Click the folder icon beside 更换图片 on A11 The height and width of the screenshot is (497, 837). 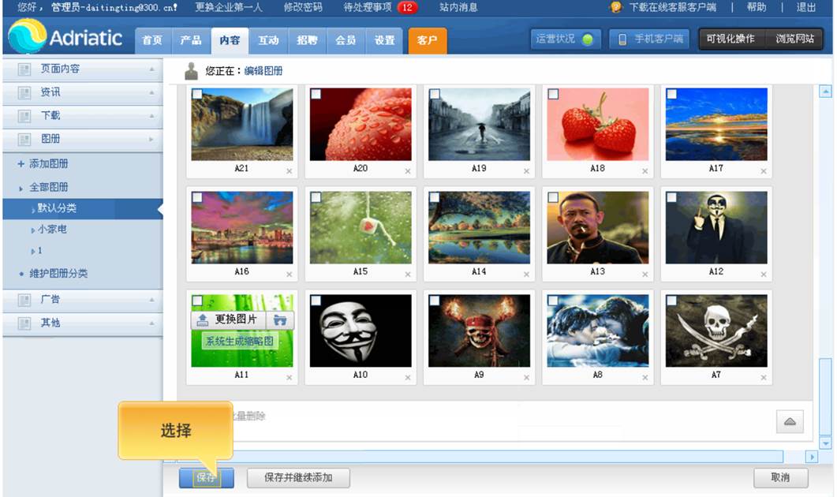pyautogui.click(x=280, y=319)
